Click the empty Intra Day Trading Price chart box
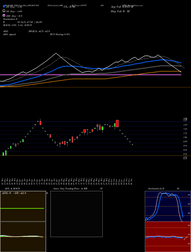Viewport: 191px width, 252px height. tap(76, 214)
